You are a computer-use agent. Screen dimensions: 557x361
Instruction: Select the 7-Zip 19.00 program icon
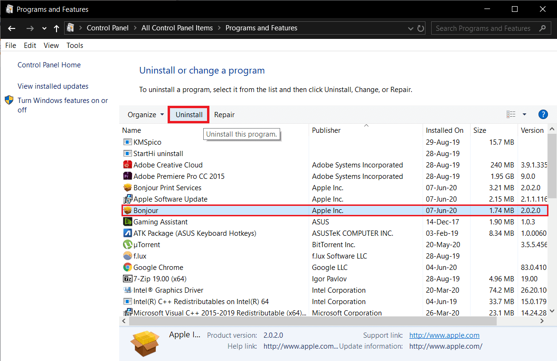tap(127, 279)
